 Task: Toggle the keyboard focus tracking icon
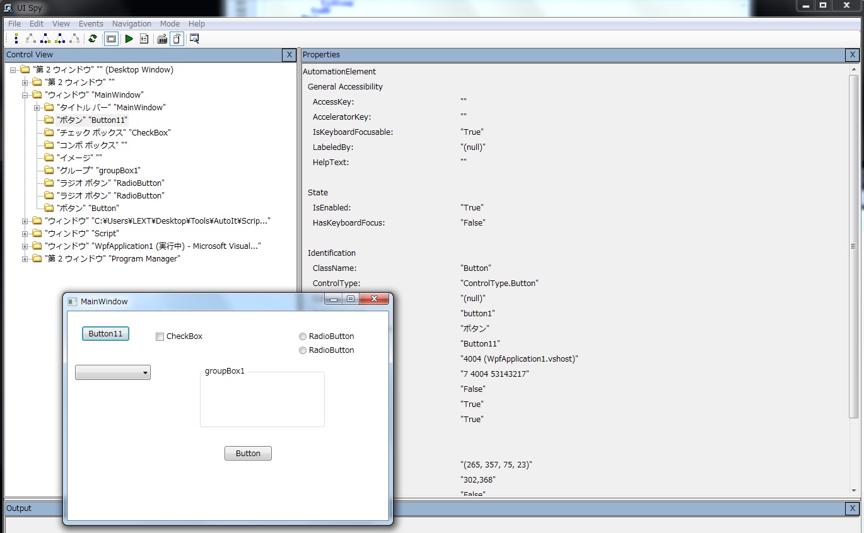pyautogui.click(x=162, y=39)
